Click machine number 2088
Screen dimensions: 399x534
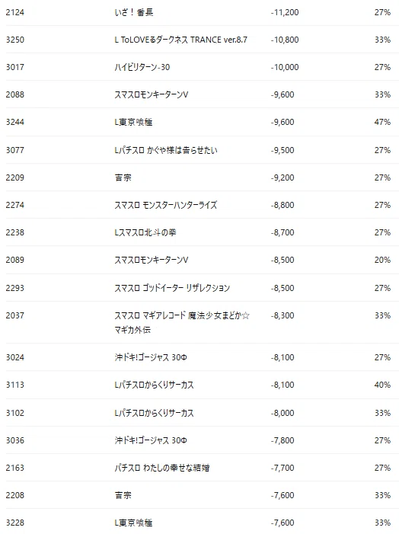pyautogui.click(x=15, y=94)
